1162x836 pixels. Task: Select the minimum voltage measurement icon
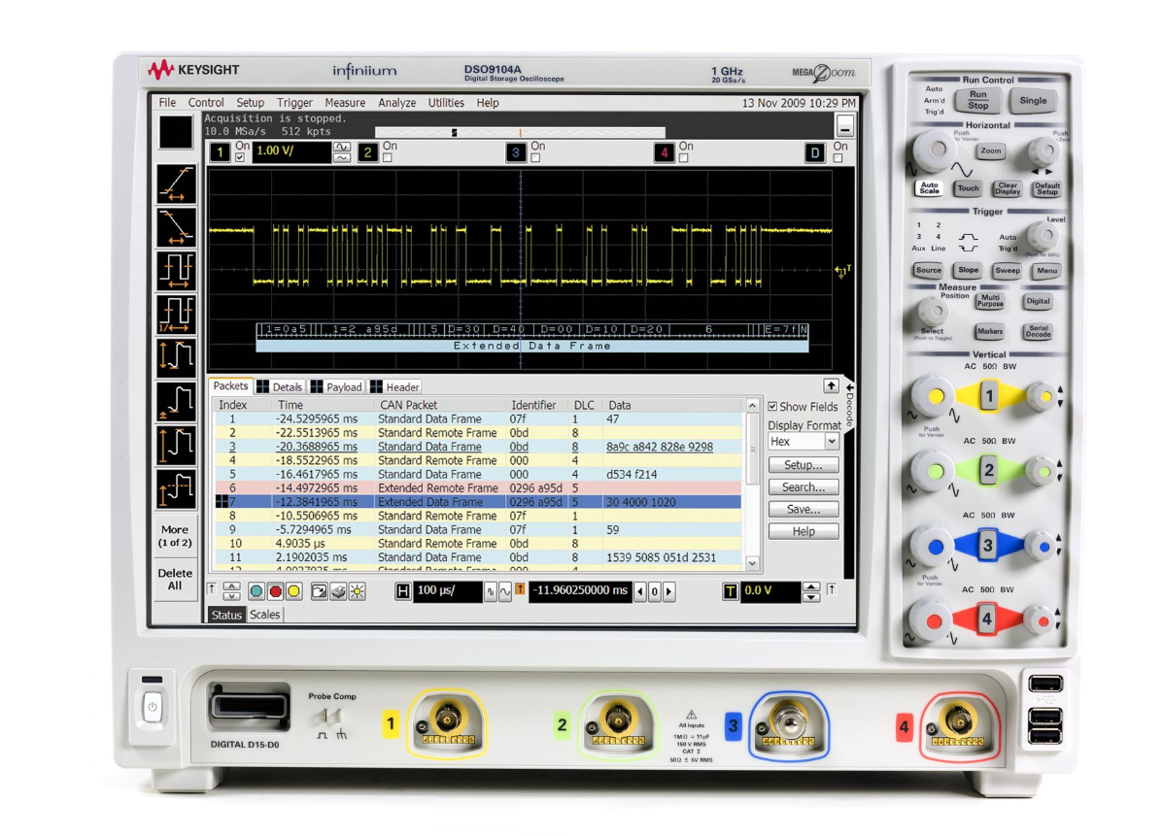(177, 402)
